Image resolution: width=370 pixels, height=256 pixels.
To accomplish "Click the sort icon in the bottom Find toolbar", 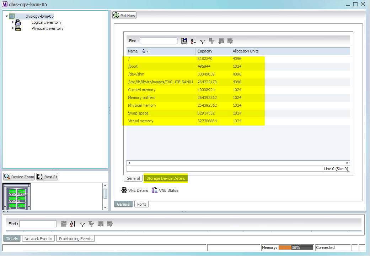I will coord(72,224).
